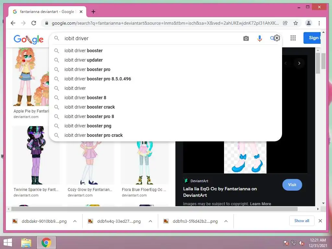Click the DeviantArt source label

pyautogui.click(x=199, y=181)
